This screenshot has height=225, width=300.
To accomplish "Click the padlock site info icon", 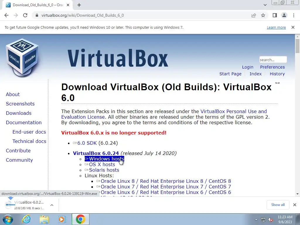I will [37, 15].
